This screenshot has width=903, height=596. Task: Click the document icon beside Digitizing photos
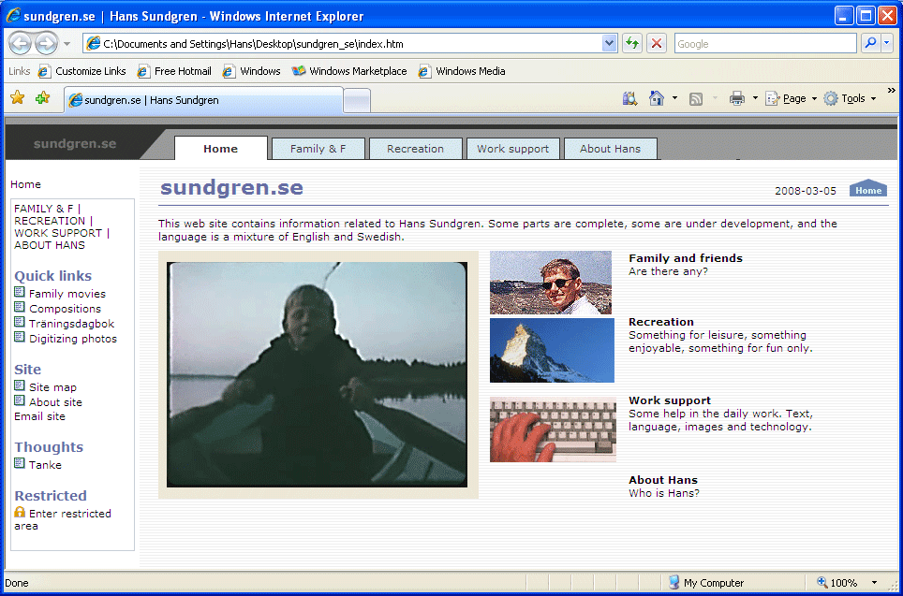[20, 337]
